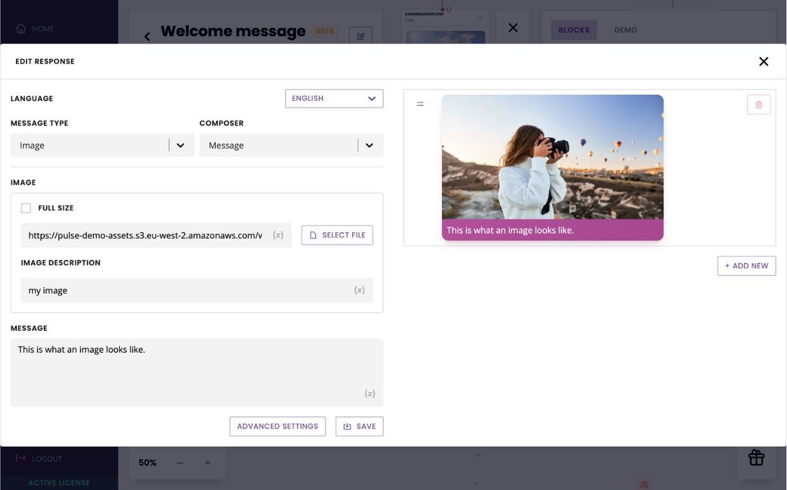787x490 pixels.
Task: Open the English language dropdown
Action: click(x=334, y=98)
